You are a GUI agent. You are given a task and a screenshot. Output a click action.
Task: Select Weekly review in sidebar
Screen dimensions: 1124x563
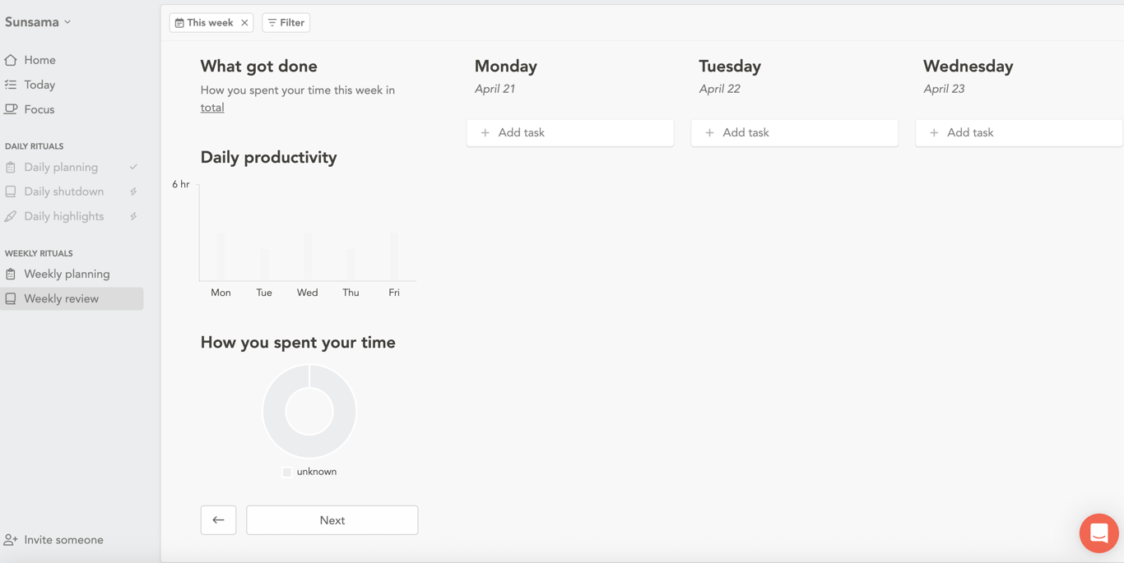(62, 298)
